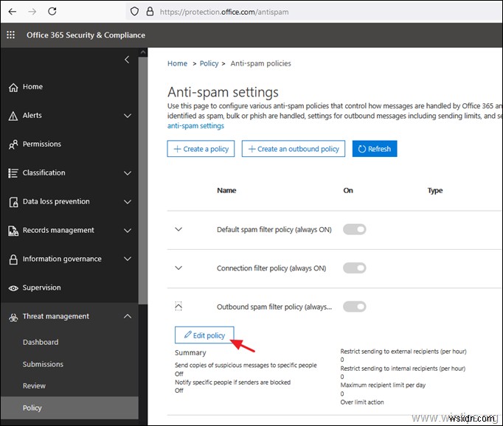This screenshot has height=426, width=503.
Task: Go forward using the browser forward arrow
Action: (32, 12)
